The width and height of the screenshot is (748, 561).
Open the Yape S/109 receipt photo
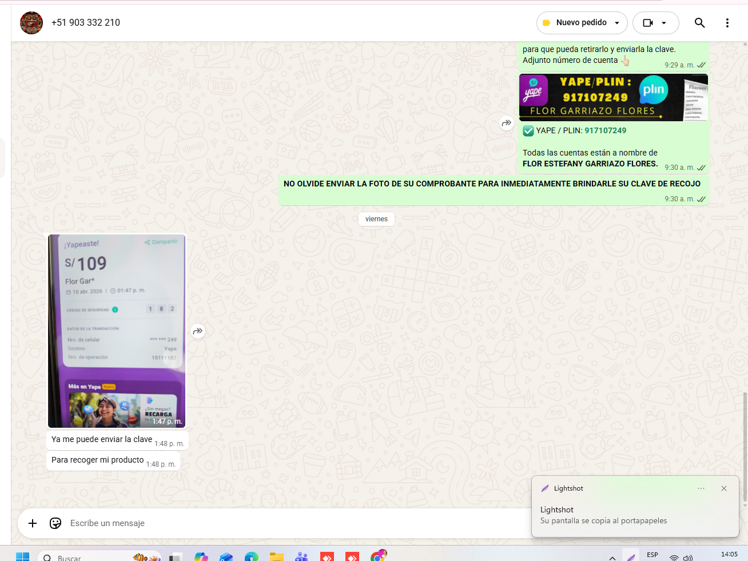pyautogui.click(x=117, y=331)
